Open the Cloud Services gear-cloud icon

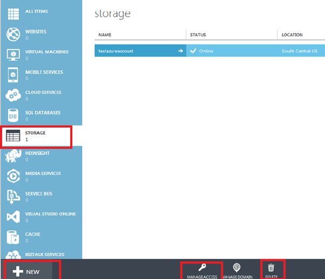[x=13, y=95]
